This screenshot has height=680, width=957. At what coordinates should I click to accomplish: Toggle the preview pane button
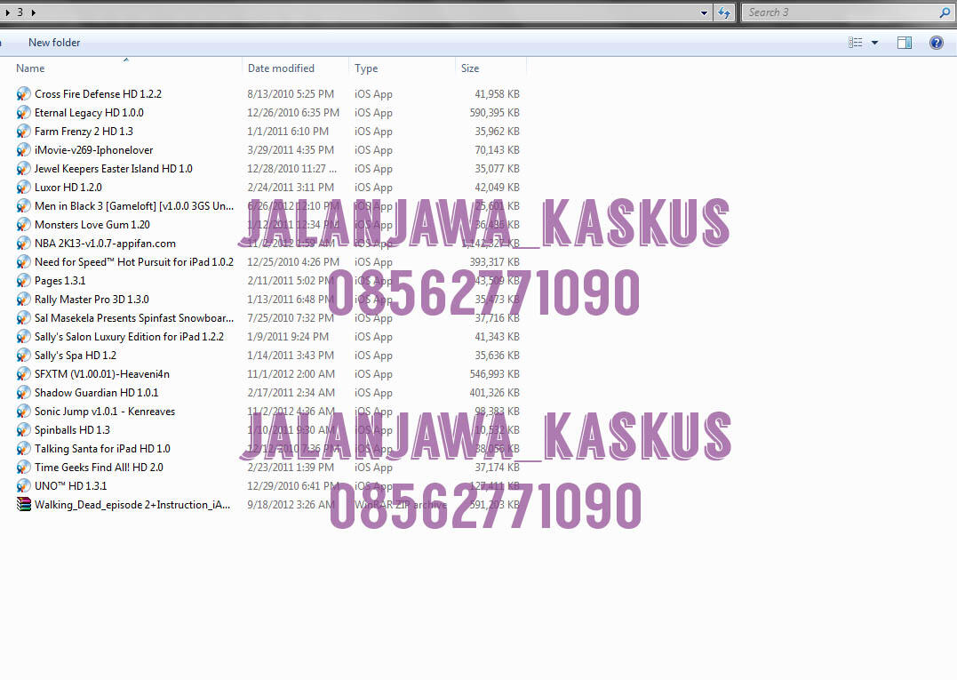pos(905,43)
